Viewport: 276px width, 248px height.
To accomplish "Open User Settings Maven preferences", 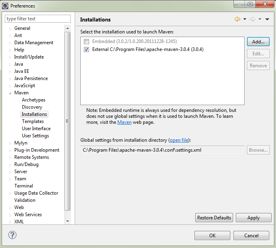I will point(35,136).
